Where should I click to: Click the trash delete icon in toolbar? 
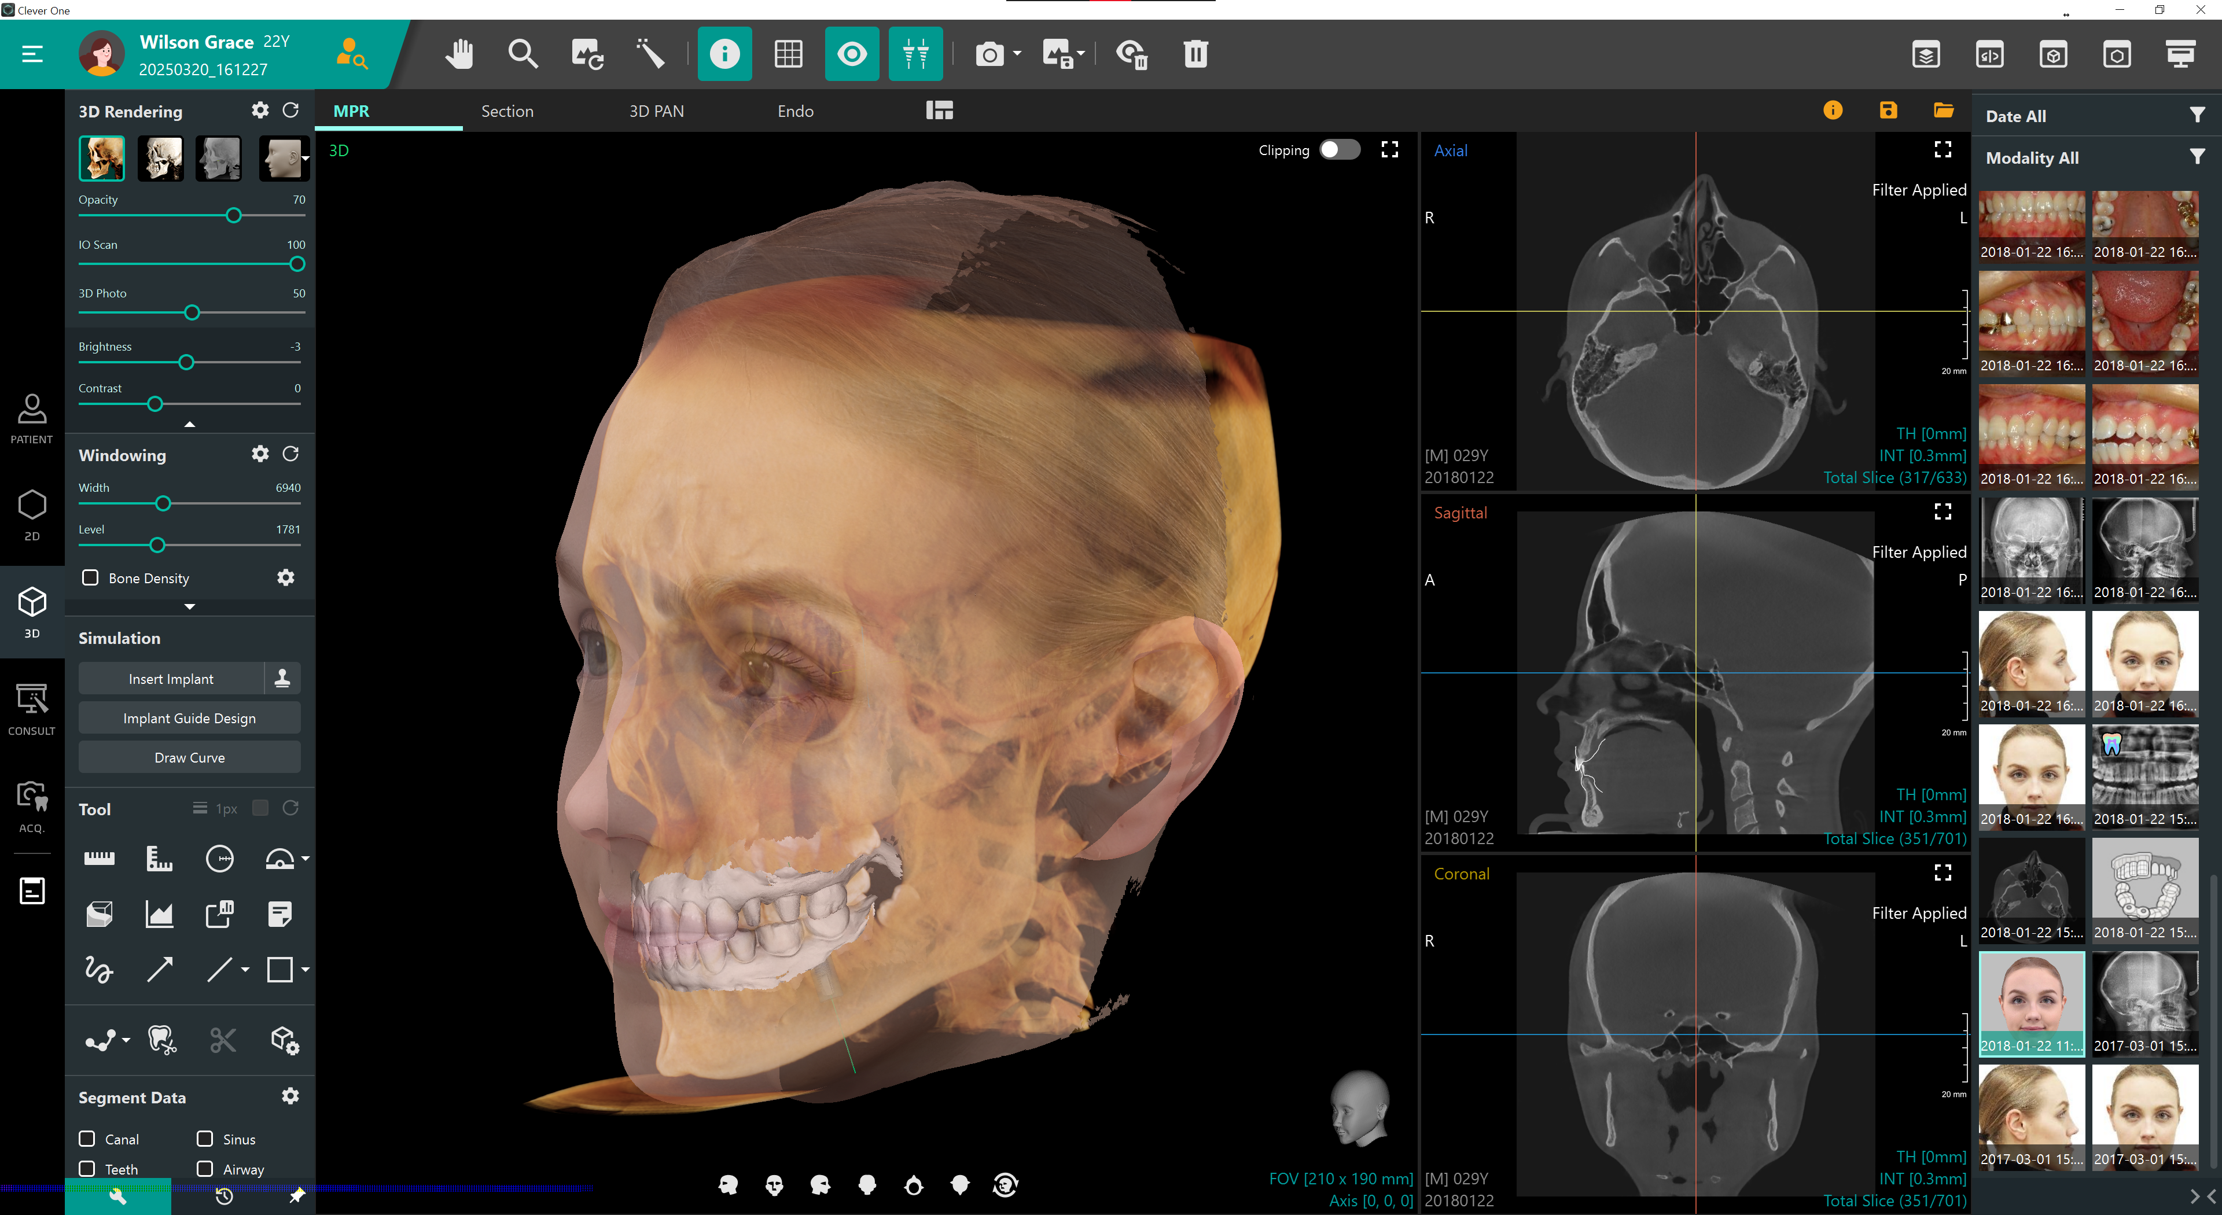[1195, 54]
